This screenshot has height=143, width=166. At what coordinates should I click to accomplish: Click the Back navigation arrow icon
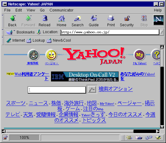point(13,18)
